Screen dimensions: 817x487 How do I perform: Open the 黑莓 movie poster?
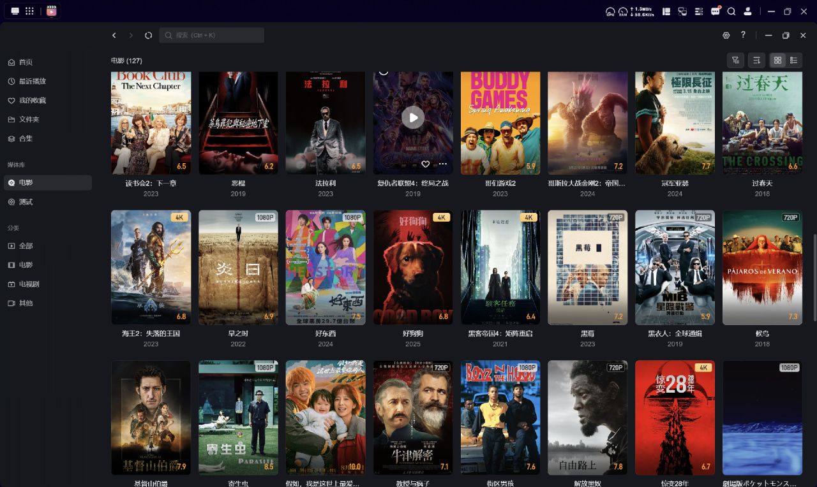[x=588, y=268]
